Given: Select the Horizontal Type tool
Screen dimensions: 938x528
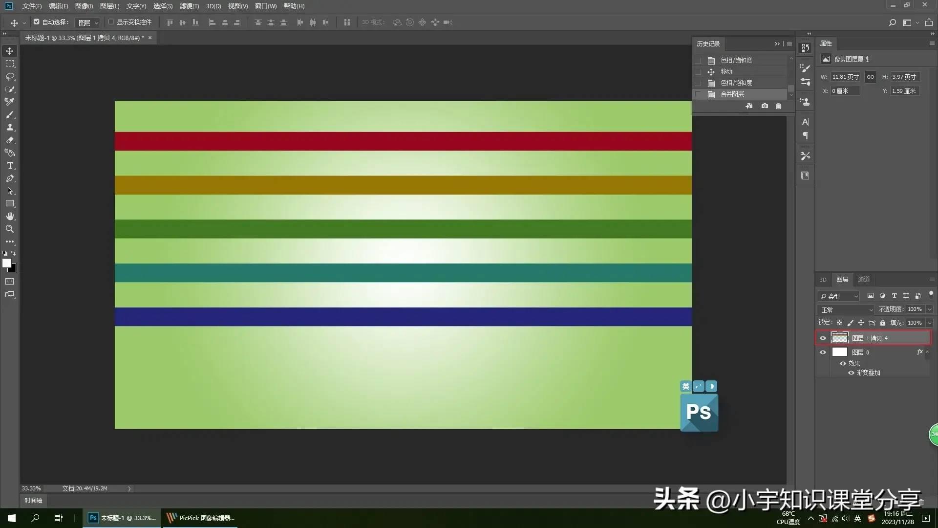Looking at the screenshot, I should tap(10, 165).
